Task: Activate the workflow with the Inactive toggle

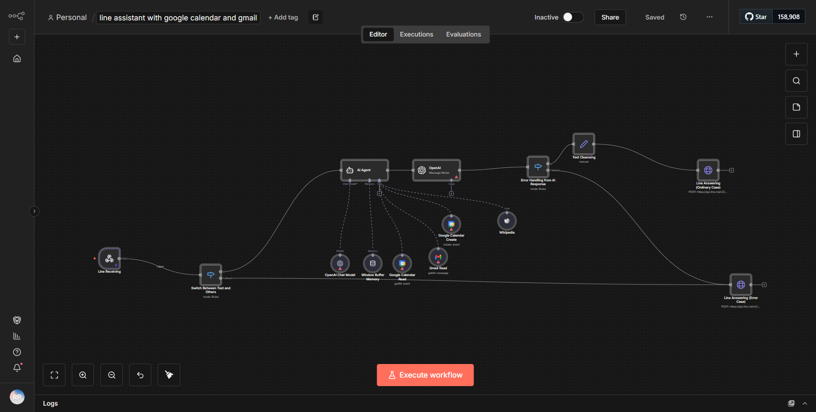Action: point(573,17)
